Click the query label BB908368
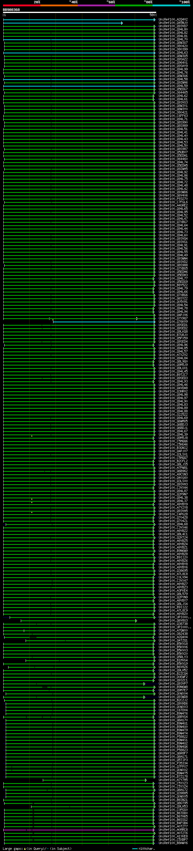The height and width of the screenshot is (851, 193). (11, 10)
